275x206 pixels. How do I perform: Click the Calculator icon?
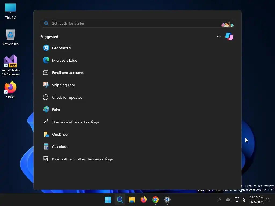pyautogui.click(x=46, y=147)
